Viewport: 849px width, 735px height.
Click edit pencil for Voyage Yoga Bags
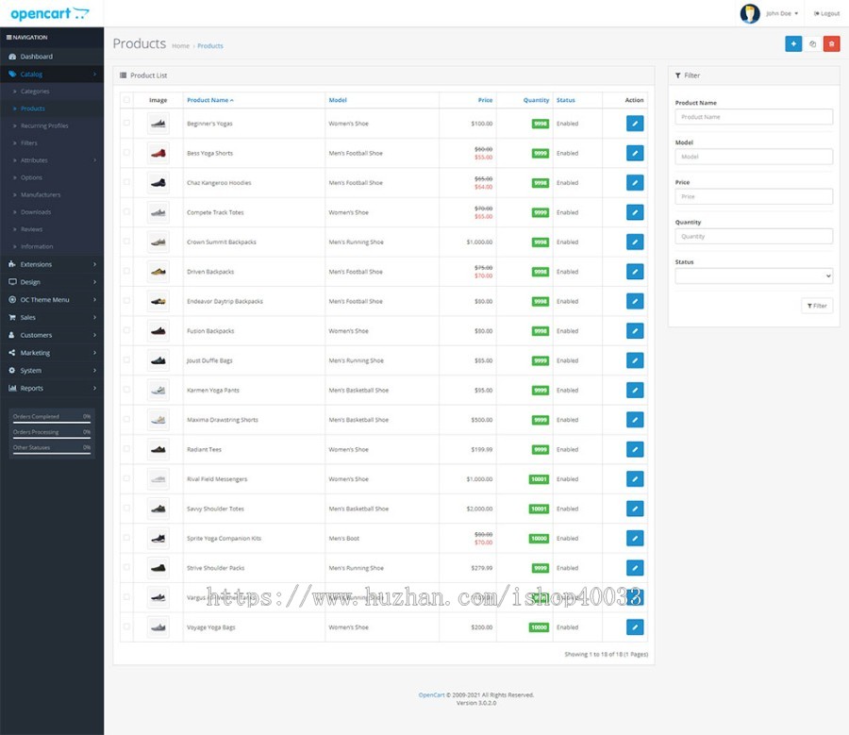[x=635, y=627]
